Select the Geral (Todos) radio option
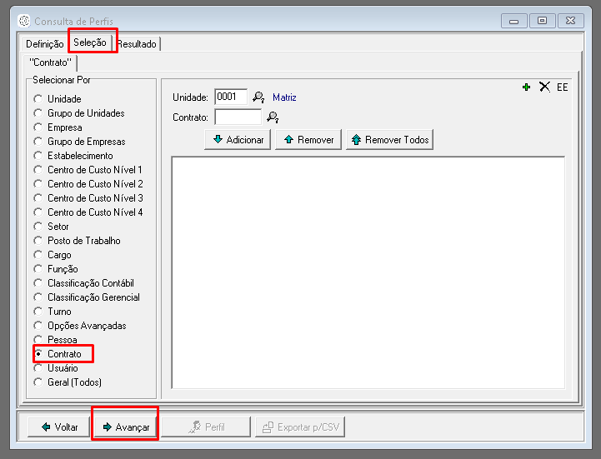Screen dimensions: 601x459 [x=38, y=382]
